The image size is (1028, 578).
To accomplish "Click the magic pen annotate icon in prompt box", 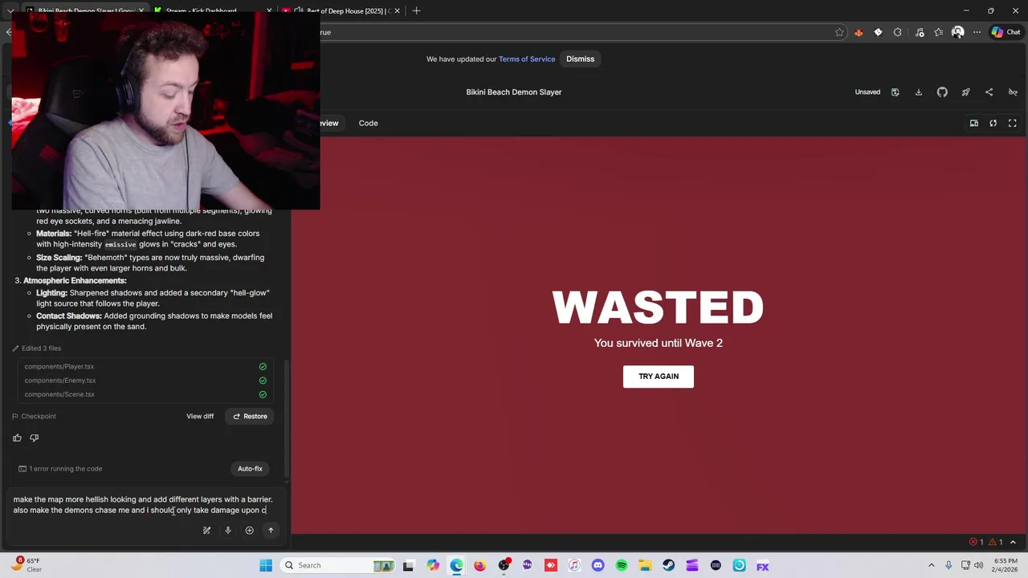I will pyautogui.click(x=206, y=531).
